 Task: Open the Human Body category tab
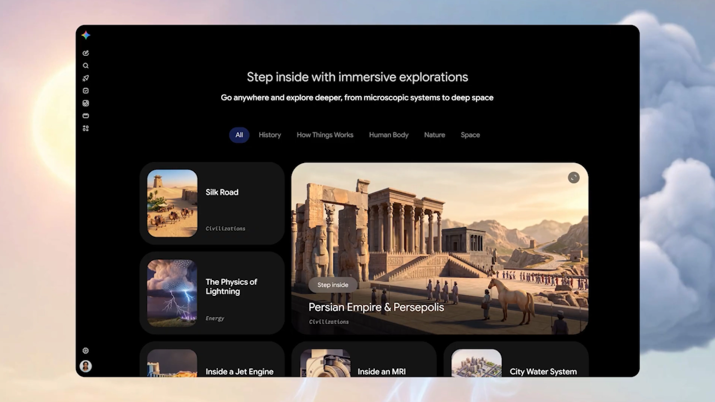coord(389,135)
